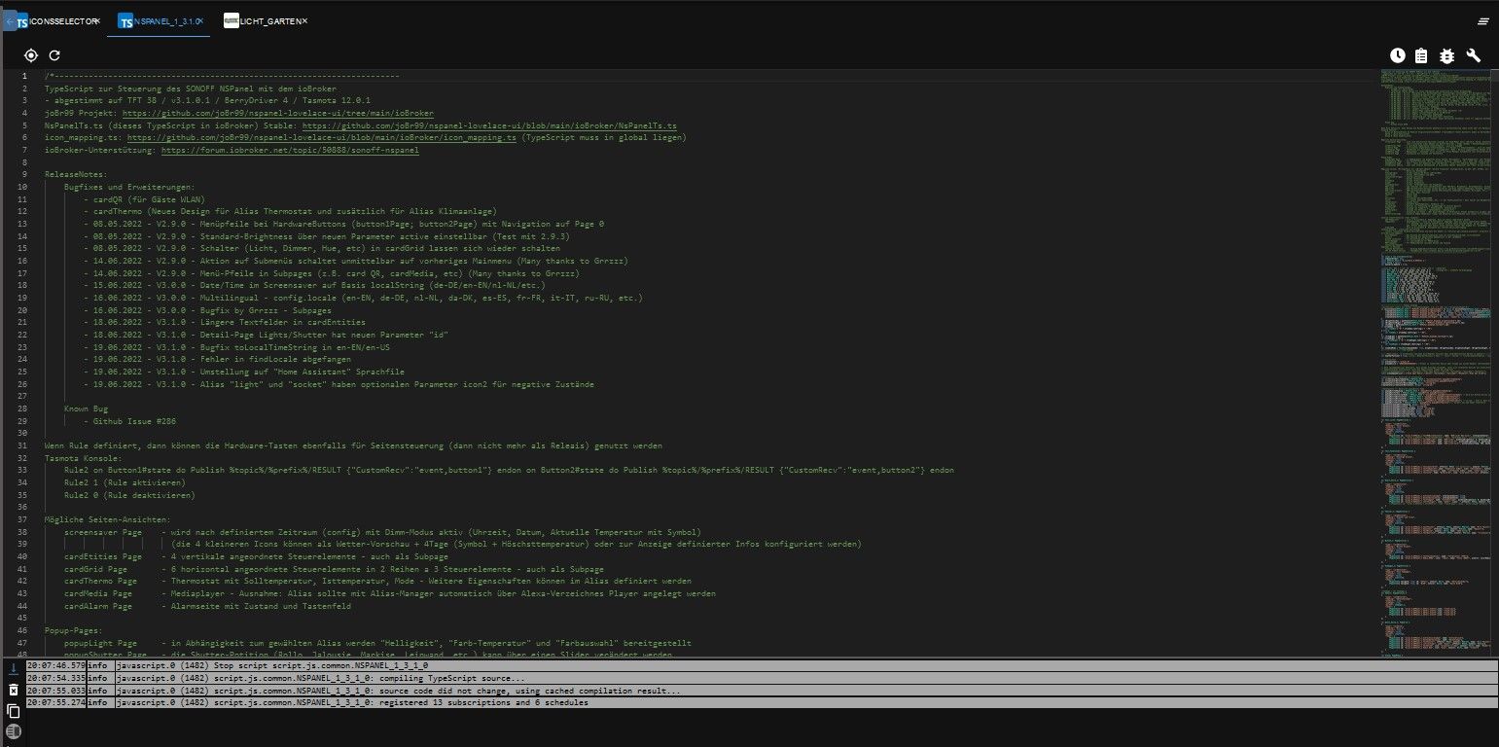Open the cron schedule clock icon
The width and height of the screenshot is (1499, 747).
[x=1397, y=55]
